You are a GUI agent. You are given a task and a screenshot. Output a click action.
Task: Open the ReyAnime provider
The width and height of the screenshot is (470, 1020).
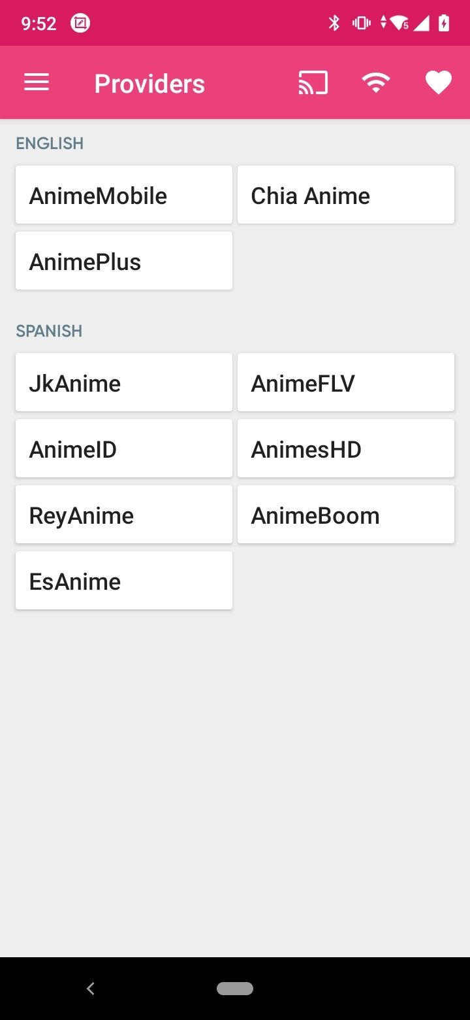click(124, 515)
